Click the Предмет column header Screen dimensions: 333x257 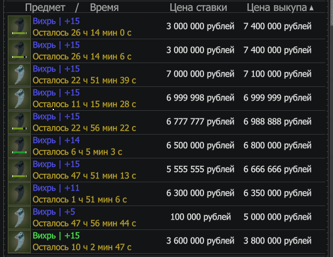(45, 8)
